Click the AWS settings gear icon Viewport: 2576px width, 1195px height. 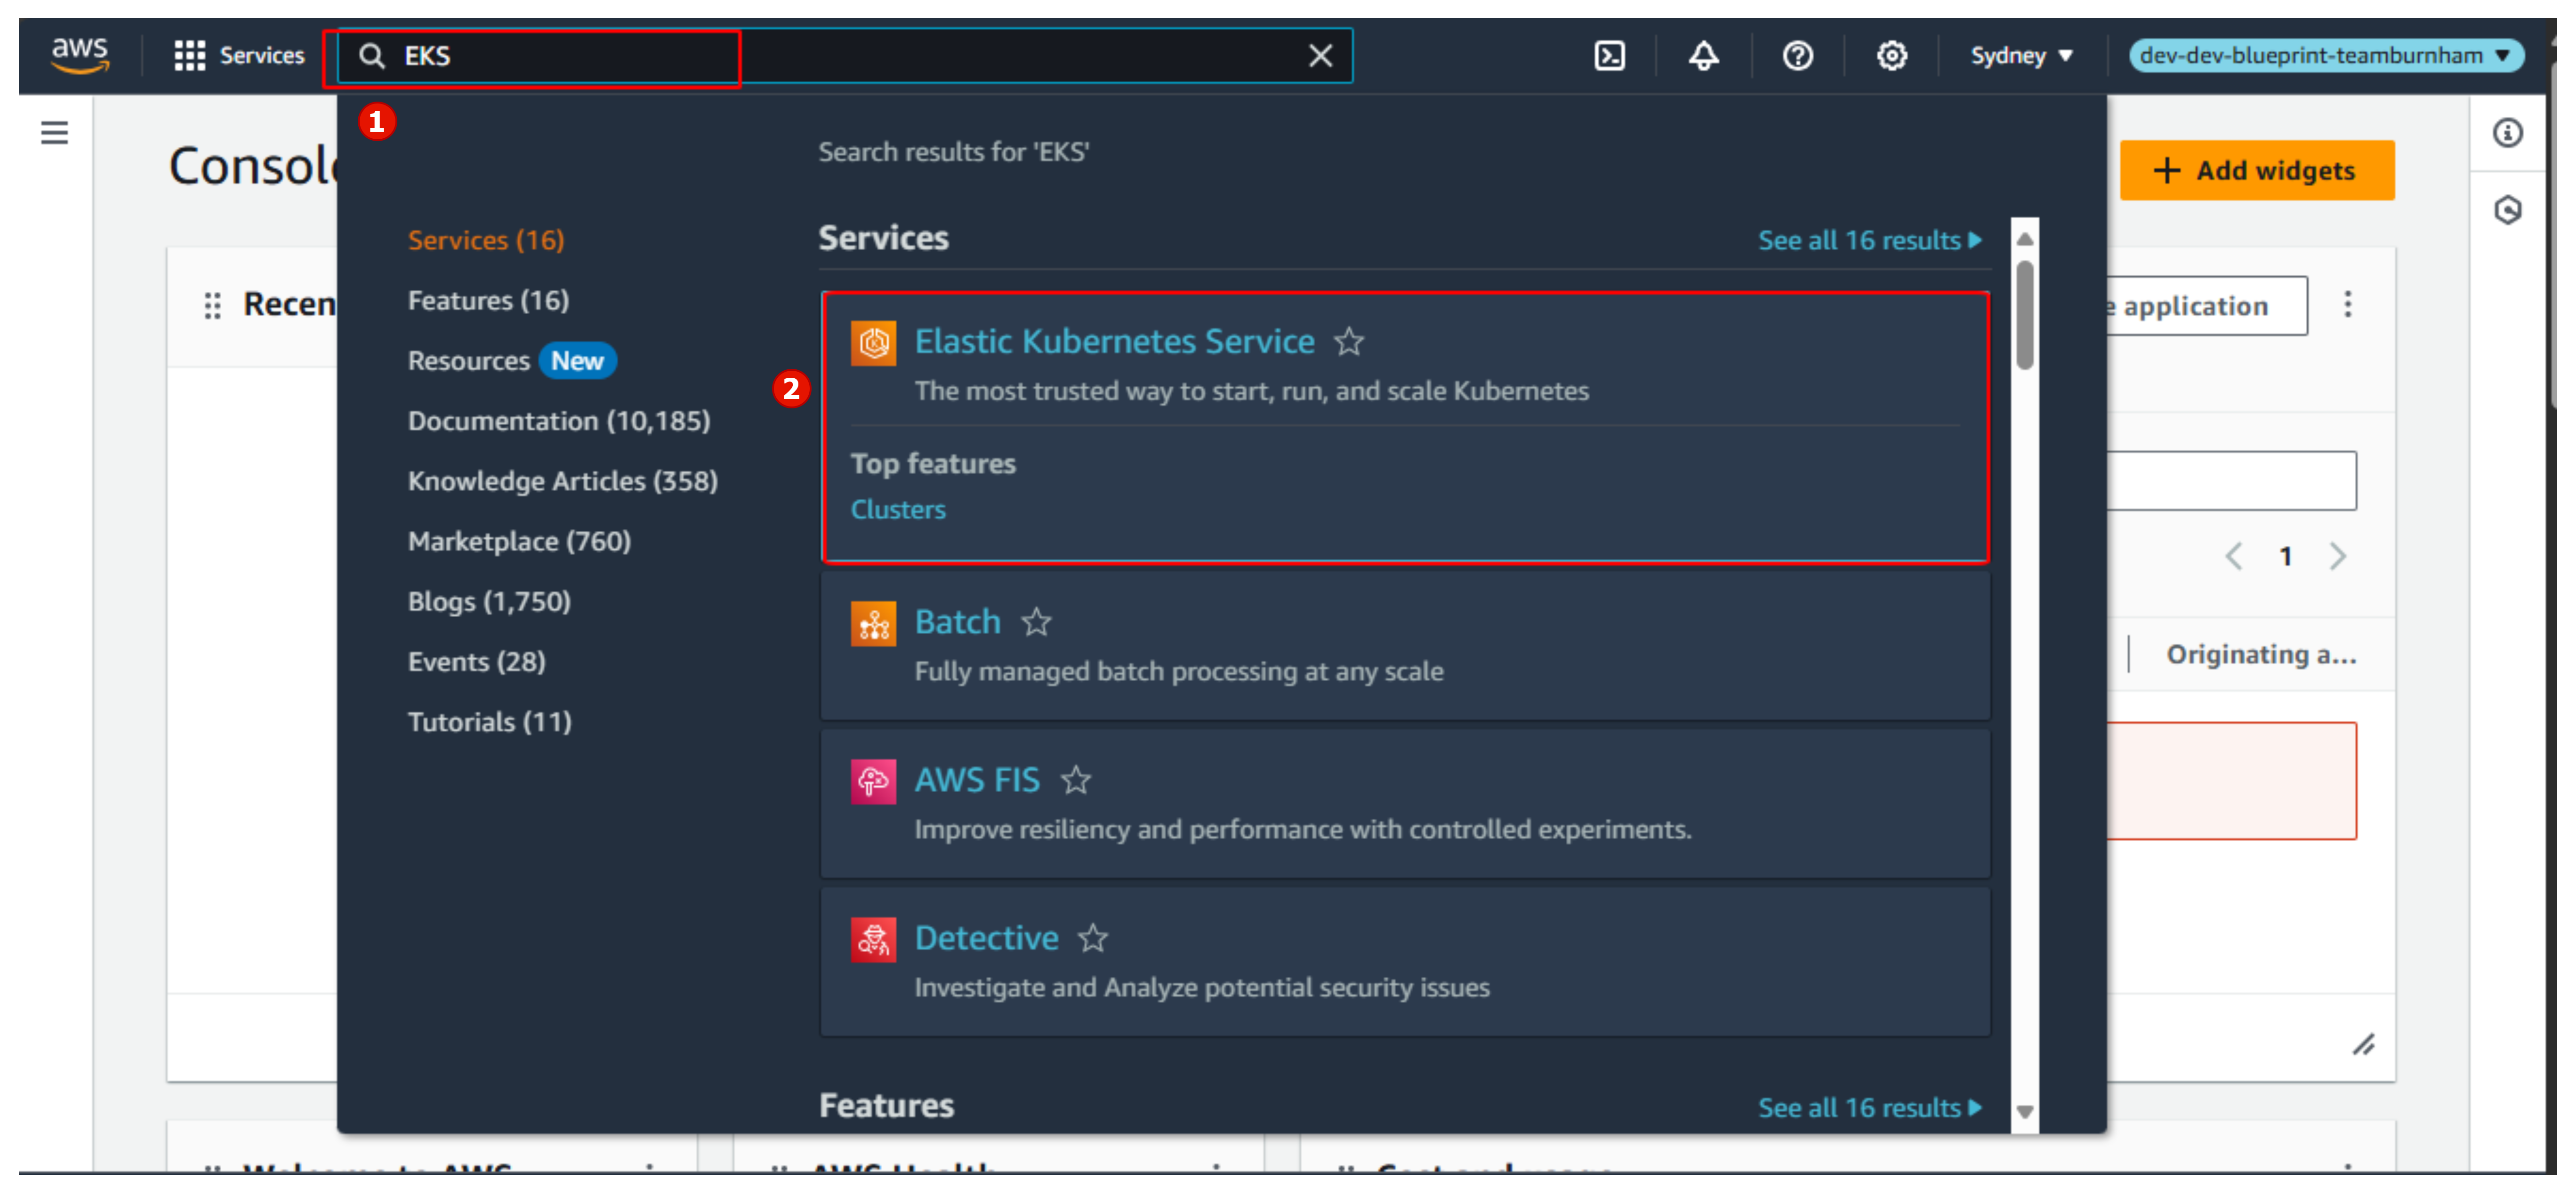click(1892, 54)
